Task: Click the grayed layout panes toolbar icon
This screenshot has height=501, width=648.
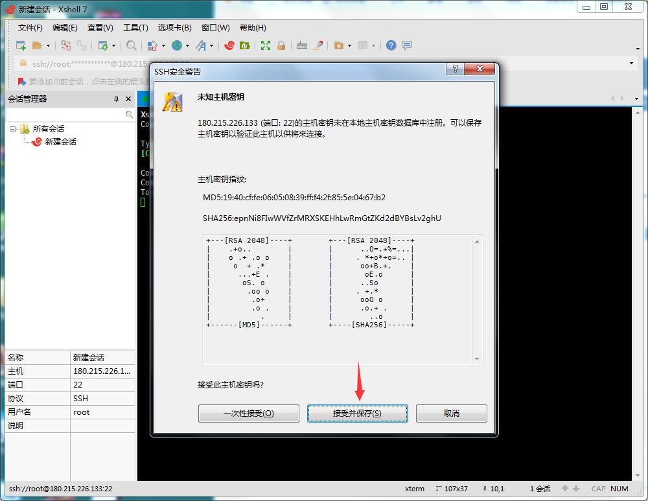Action: (363, 45)
